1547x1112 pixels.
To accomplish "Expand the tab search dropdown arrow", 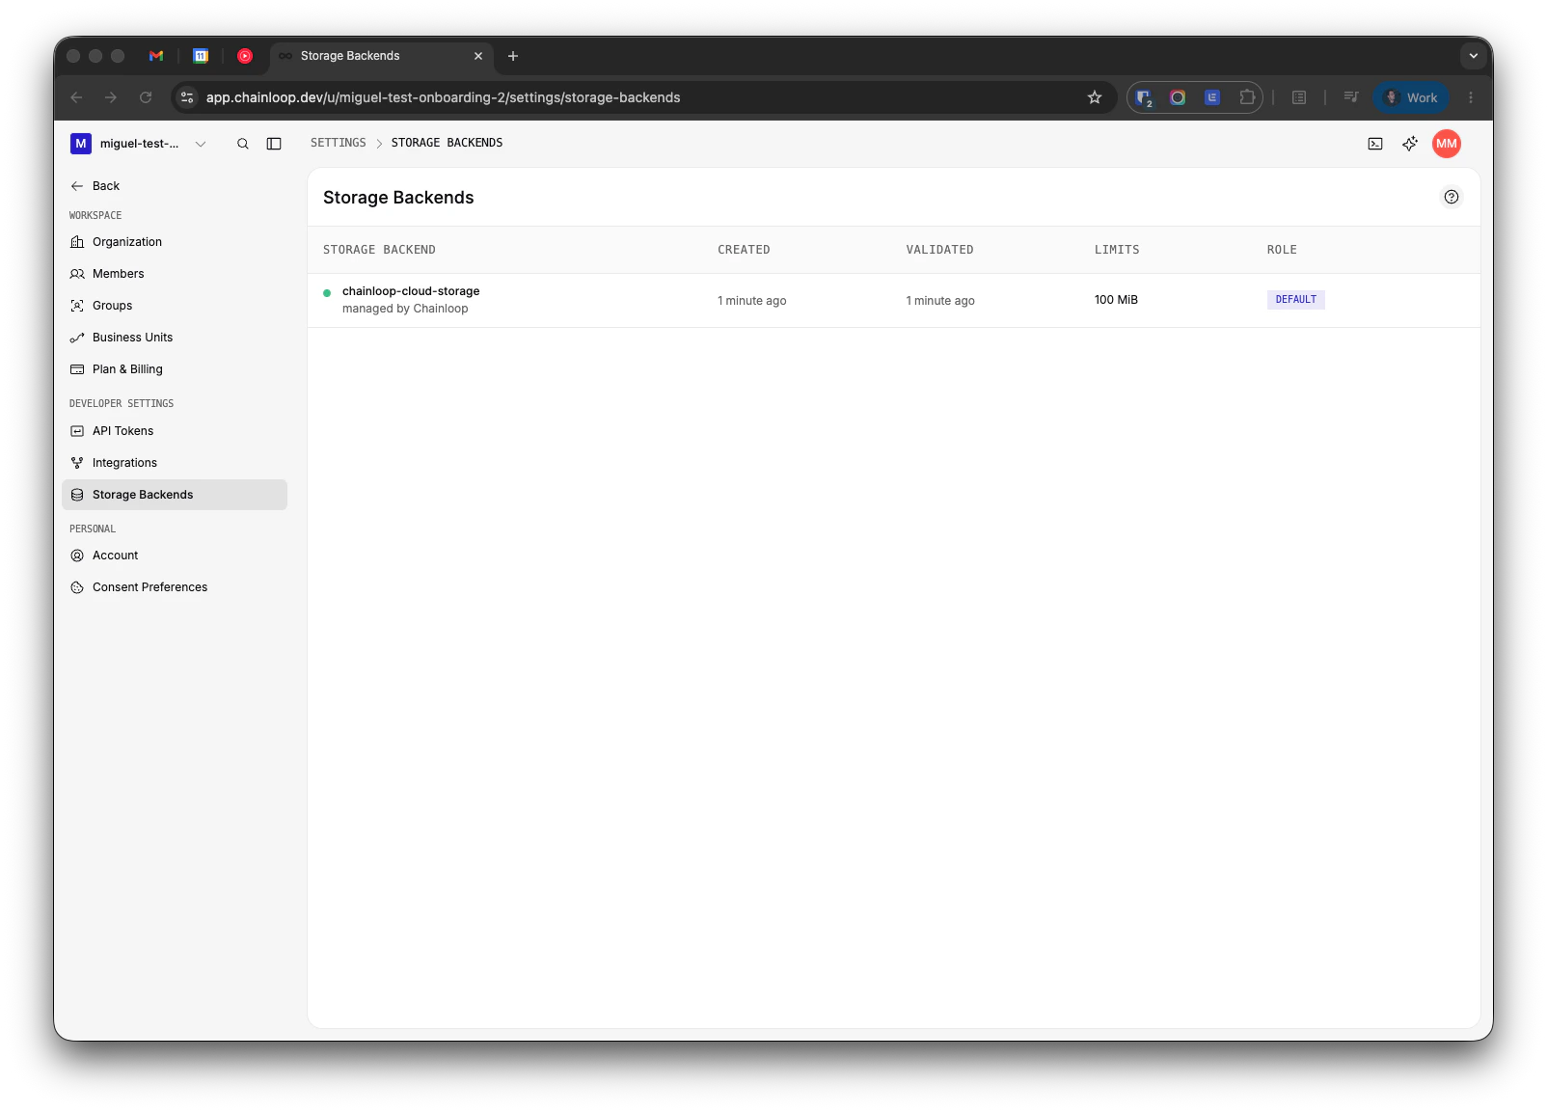I will tap(1473, 56).
